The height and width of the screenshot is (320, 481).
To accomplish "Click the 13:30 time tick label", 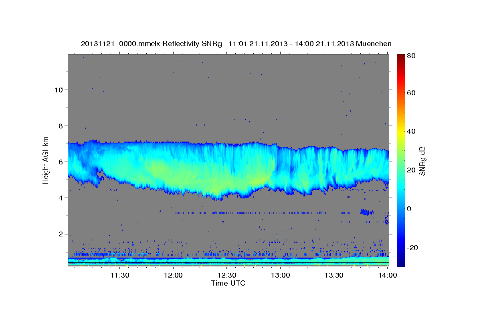I will [334, 275].
